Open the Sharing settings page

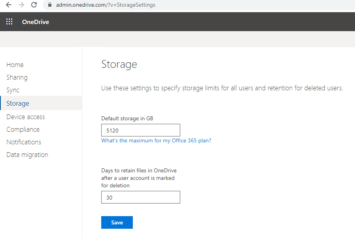(x=17, y=77)
